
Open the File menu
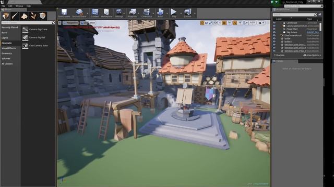point(4,6)
